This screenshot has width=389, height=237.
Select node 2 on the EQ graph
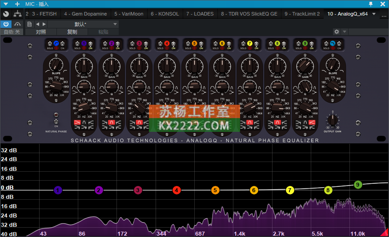click(99, 190)
